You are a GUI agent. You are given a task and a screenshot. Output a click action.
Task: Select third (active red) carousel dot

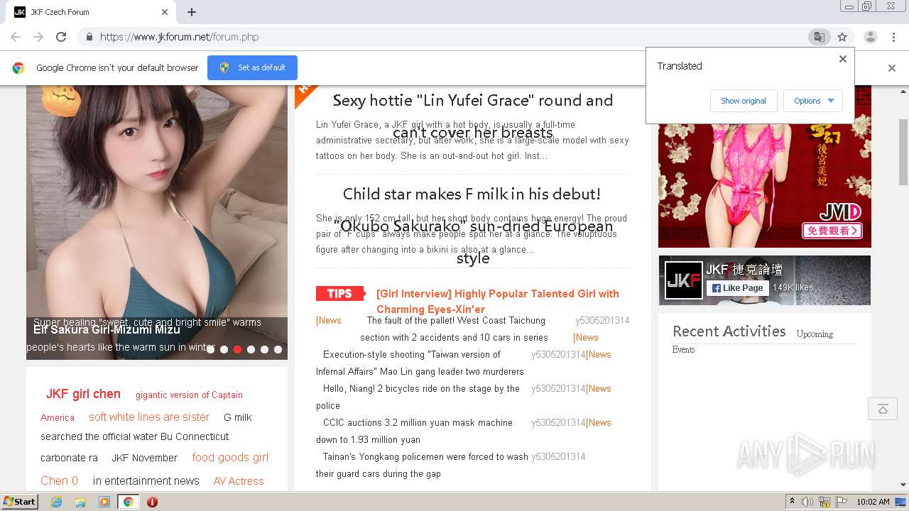point(237,349)
